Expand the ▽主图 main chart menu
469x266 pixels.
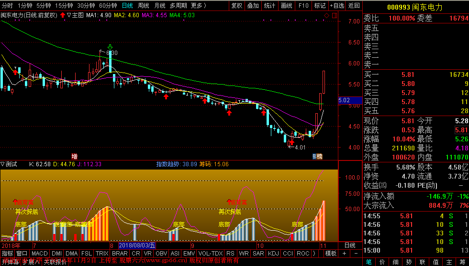point(76,15)
